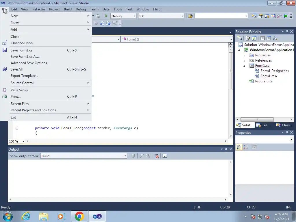Click the Save Form1.cs floppy icon in menu
This screenshot has height=222, width=296.
click(x=5, y=50)
